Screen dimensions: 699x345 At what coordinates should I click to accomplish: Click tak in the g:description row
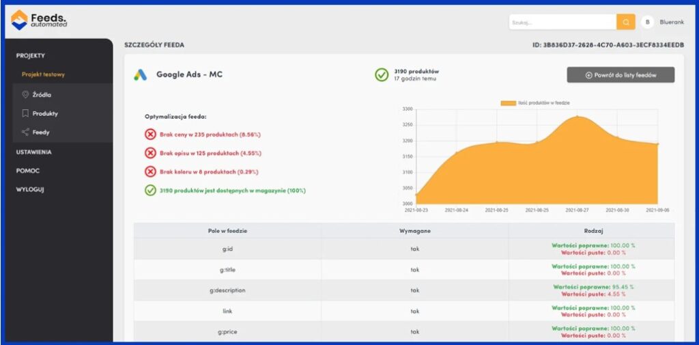pyautogui.click(x=414, y=290)
